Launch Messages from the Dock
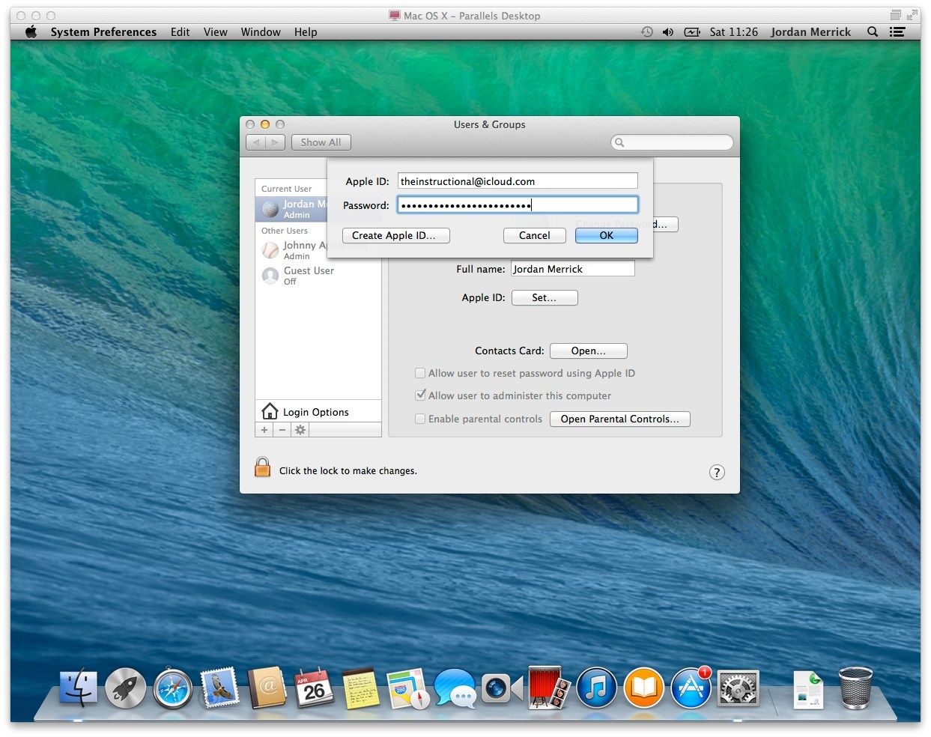The width and height of the screenshot is (931, 737). (455, 687)
